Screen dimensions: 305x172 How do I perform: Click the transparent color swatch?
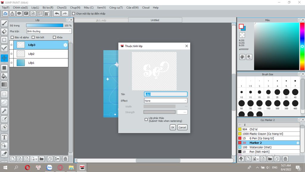242,35
